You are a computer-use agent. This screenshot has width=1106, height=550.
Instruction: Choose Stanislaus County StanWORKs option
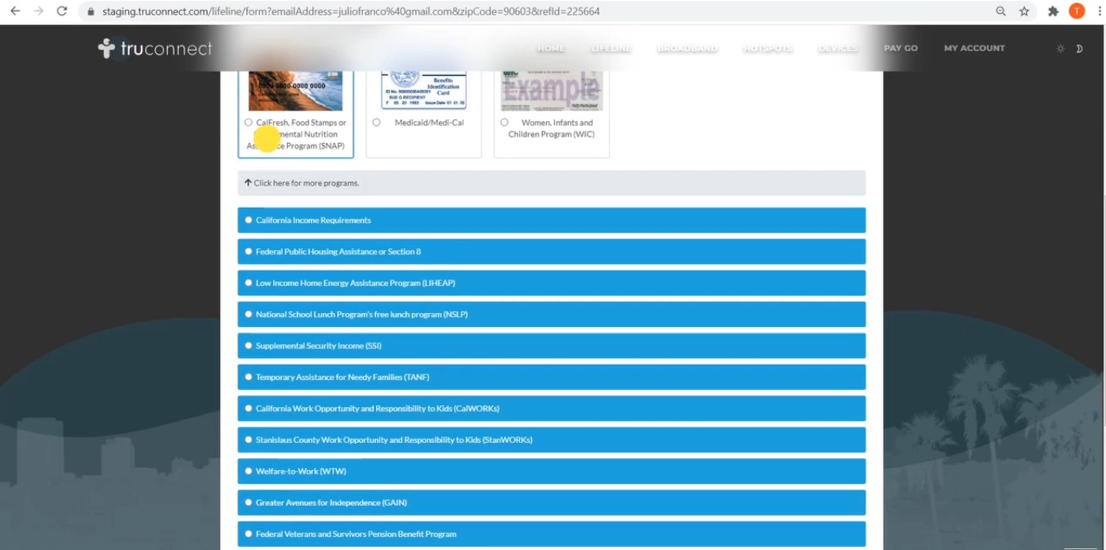click(x=552, y=440)
